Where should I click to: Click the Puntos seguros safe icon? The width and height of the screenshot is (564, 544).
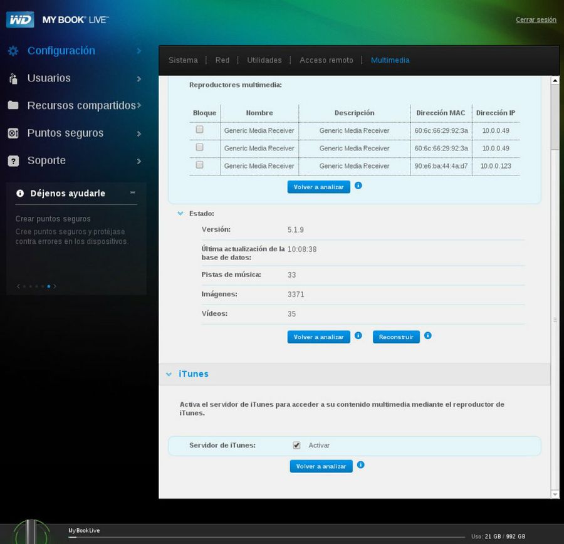click(13, 133)
